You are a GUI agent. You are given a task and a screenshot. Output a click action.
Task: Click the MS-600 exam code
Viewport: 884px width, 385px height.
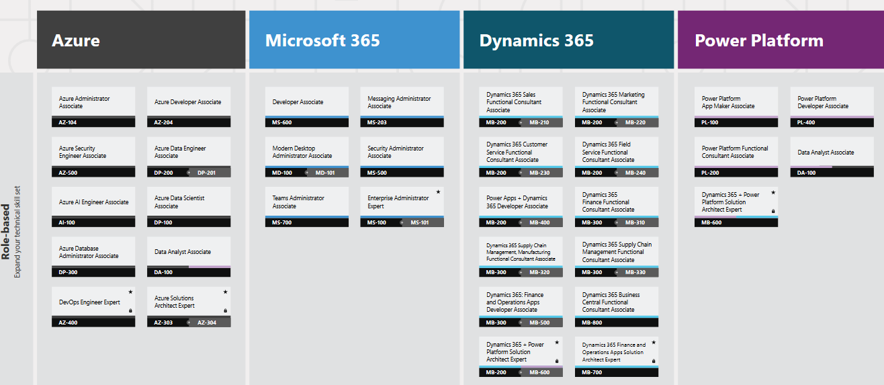(x=282, y=123)
